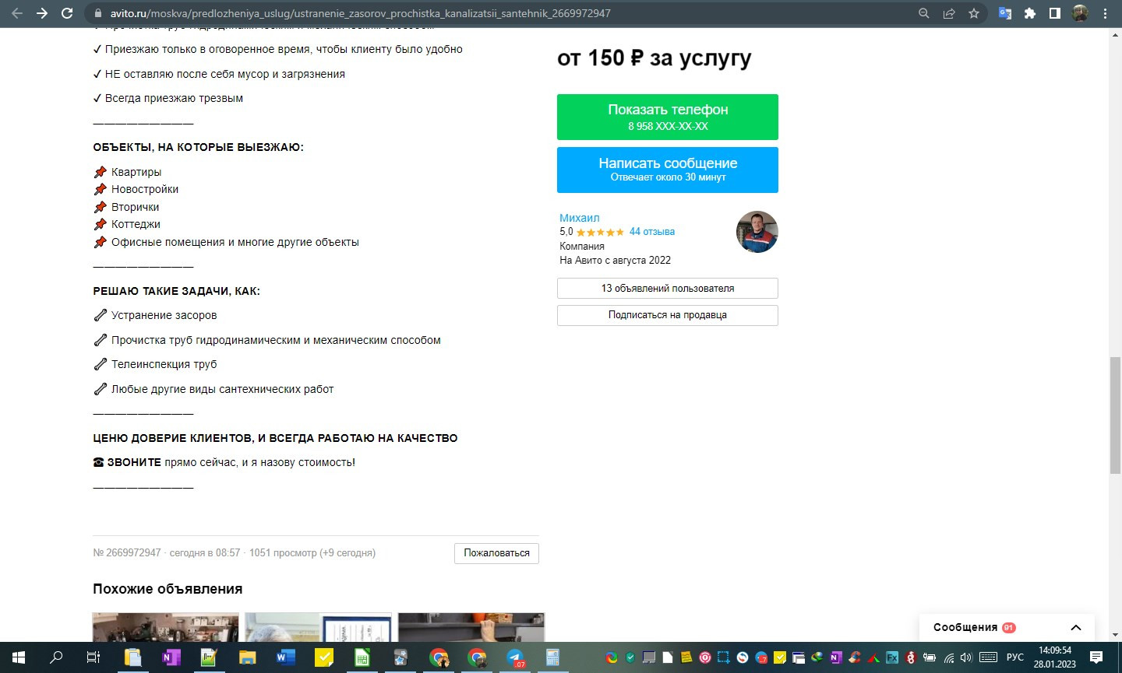The width and height of the screenshot is (1122, 673).
Task: Open the Chrome three-dot menu
Action: (x=1105, y=13)
